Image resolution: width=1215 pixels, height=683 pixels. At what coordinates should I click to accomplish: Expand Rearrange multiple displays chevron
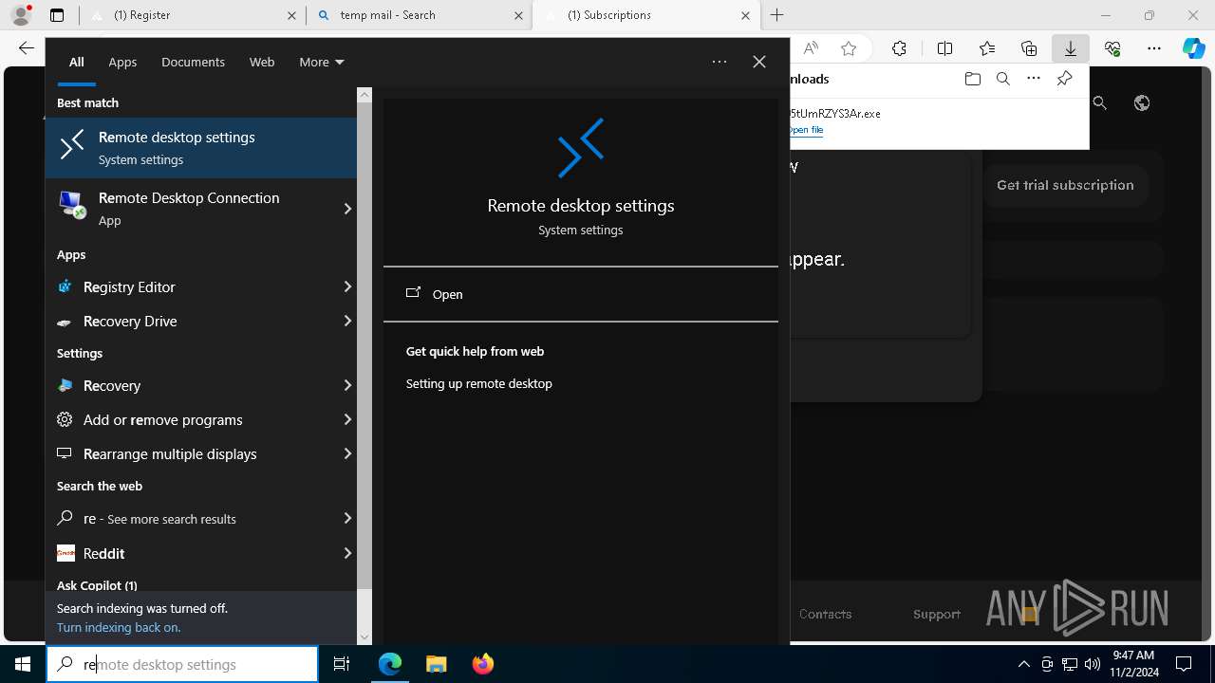[x=346, y=453]
